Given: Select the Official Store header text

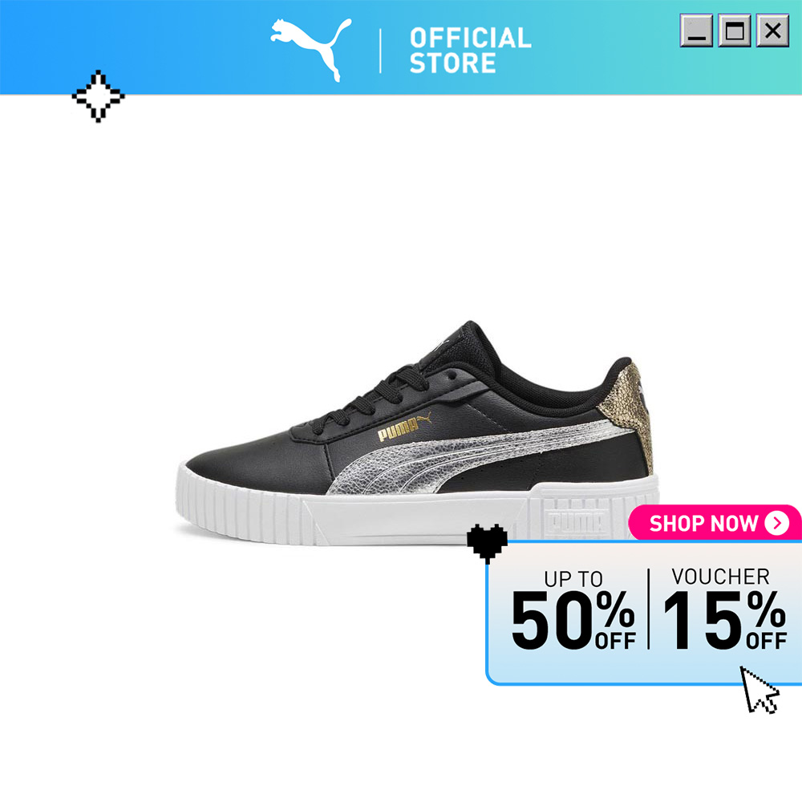Looking at the screenshot, I should tap(470, 50).
